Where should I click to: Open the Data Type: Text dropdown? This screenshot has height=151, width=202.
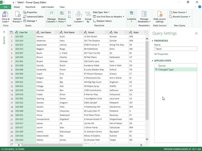point(101,12)
